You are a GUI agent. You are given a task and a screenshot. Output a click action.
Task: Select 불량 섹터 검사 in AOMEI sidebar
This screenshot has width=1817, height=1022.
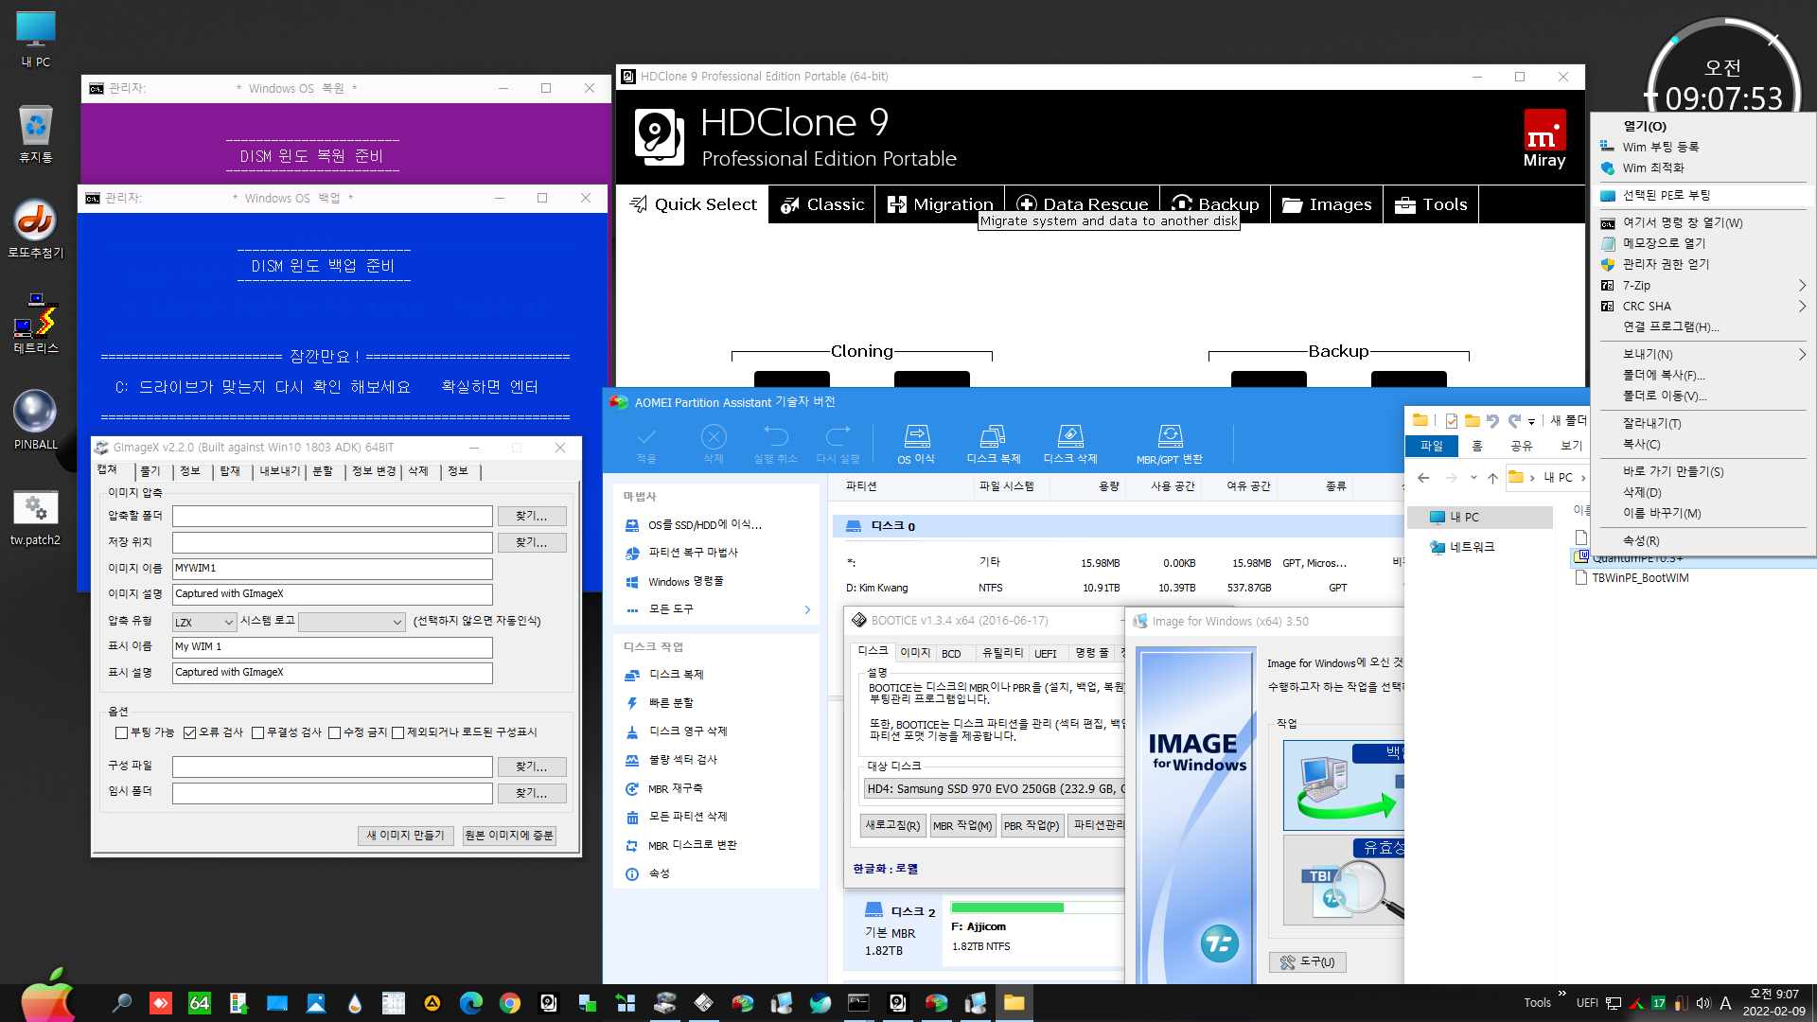(682, 760)
